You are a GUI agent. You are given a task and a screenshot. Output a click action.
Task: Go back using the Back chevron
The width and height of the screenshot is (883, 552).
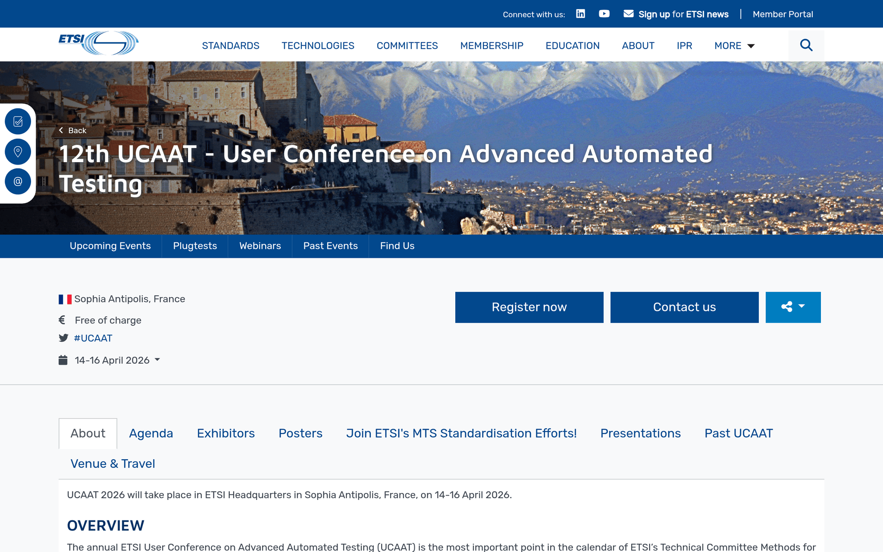(x=72, y=131)
